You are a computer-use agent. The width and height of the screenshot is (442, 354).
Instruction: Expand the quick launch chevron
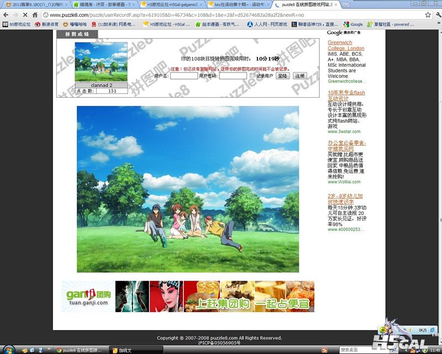coord(49,349)
